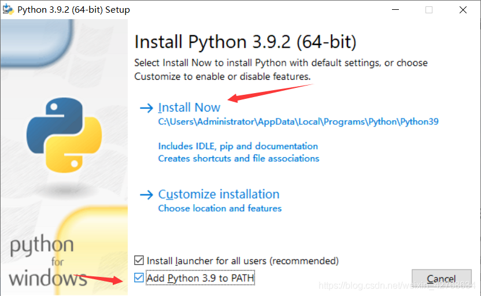This screenshot has width=481, height=296.
Task: Select the blue arrow beside Install Now
Action: pos(146,108)
